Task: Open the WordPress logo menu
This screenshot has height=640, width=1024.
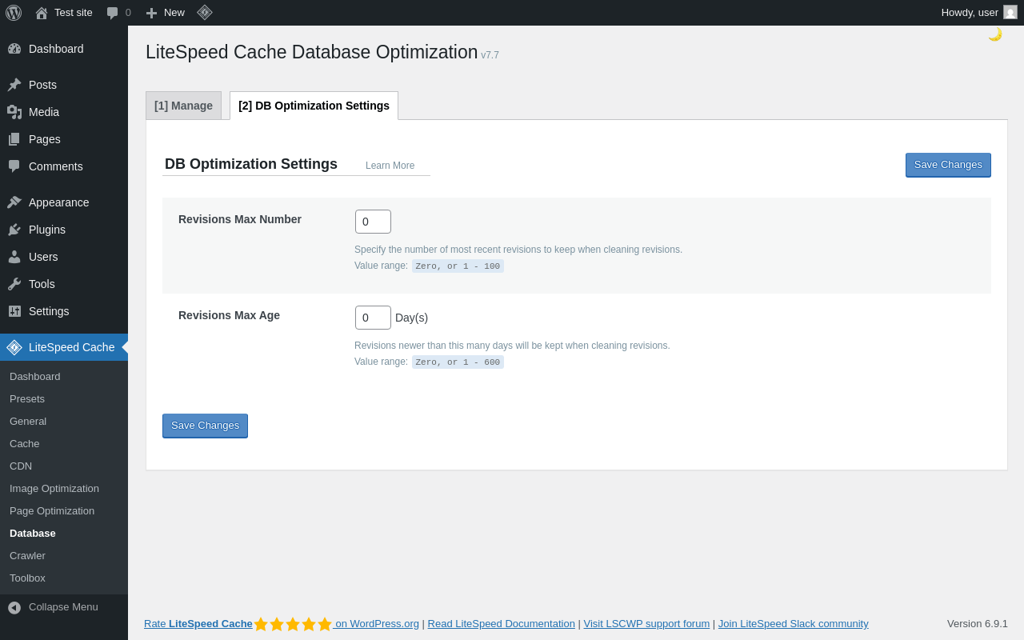Action: click(14, 13)
